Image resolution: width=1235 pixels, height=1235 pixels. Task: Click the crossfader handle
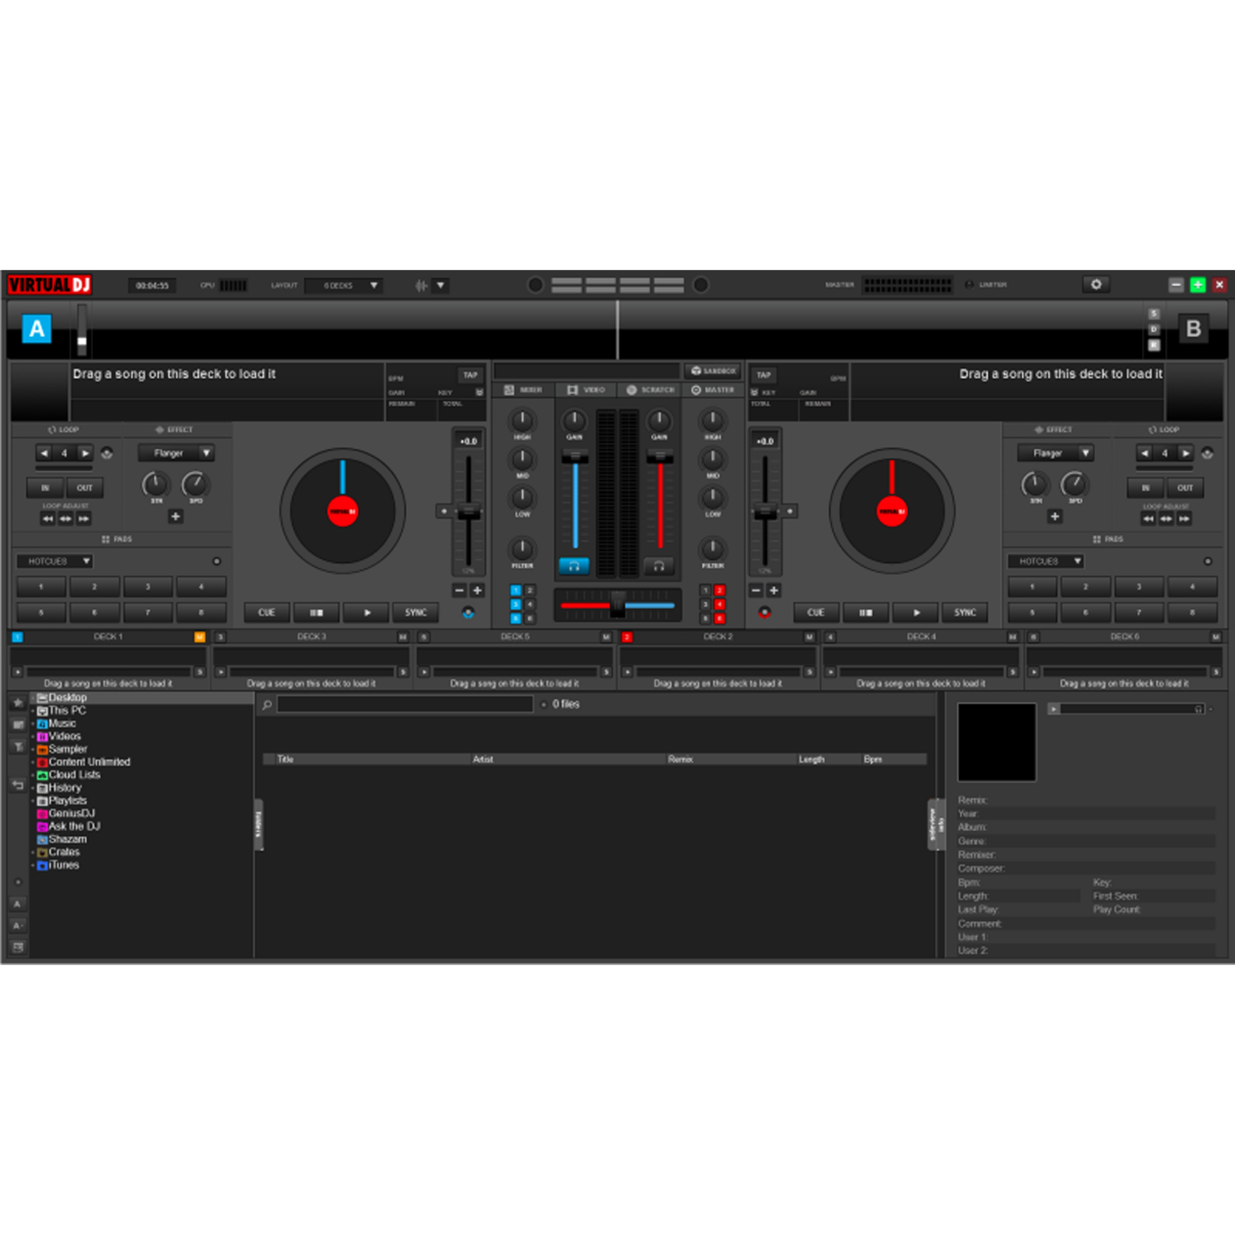[x=617, y=604]
